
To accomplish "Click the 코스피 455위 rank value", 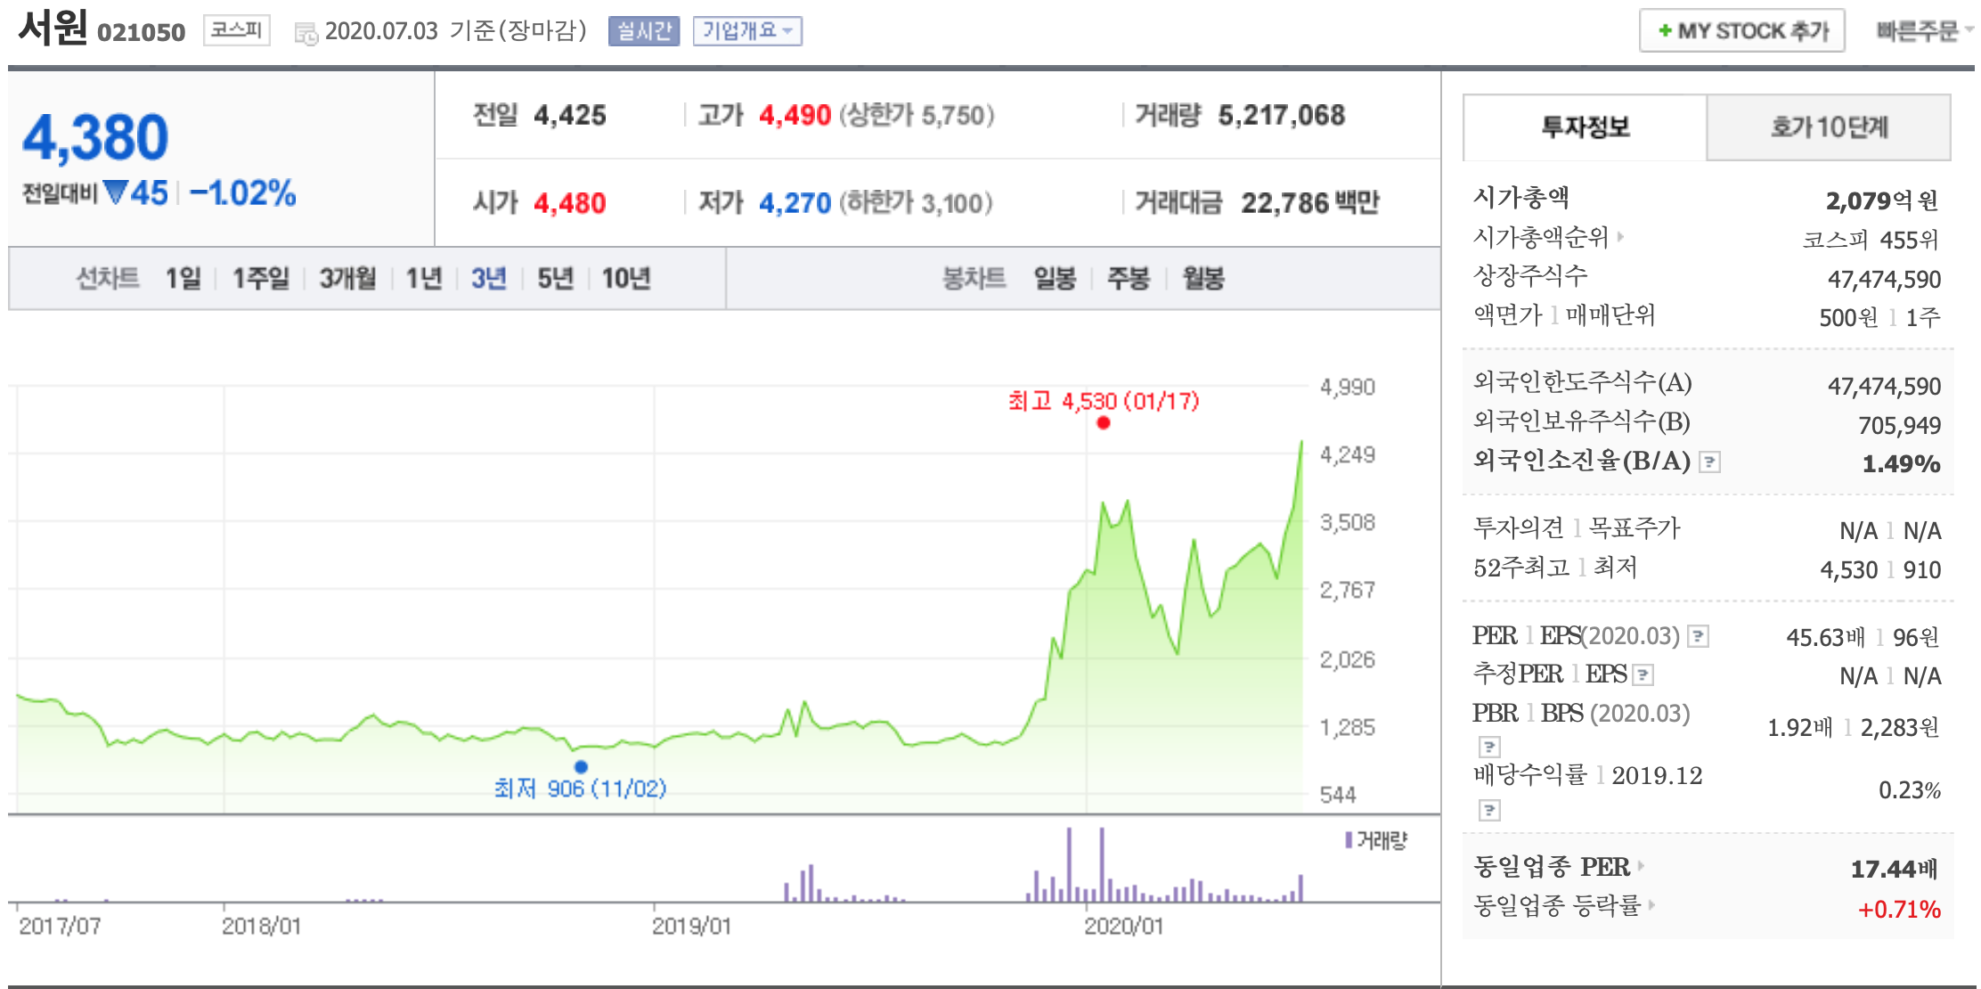I will [x=1871, y=240].
